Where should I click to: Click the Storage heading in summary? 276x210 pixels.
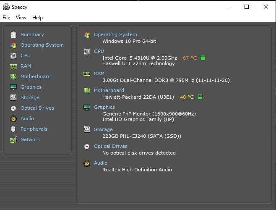coord(103,129)
